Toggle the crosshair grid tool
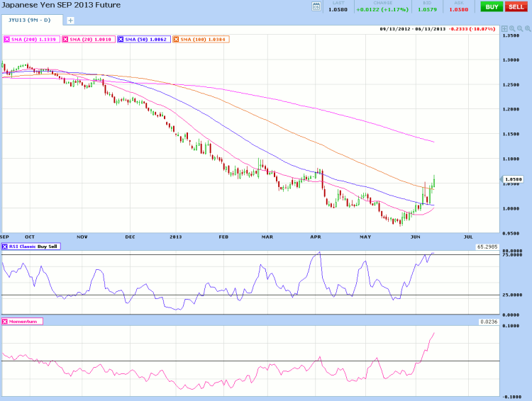 click(504, 28)
